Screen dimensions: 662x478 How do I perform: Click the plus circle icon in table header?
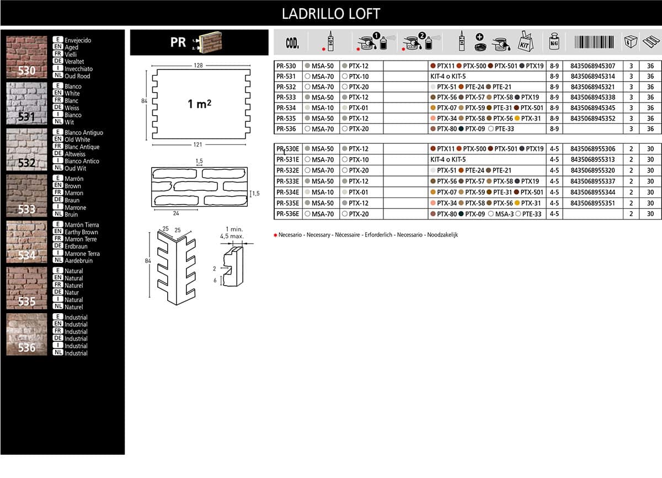click(x=479, y=38)
